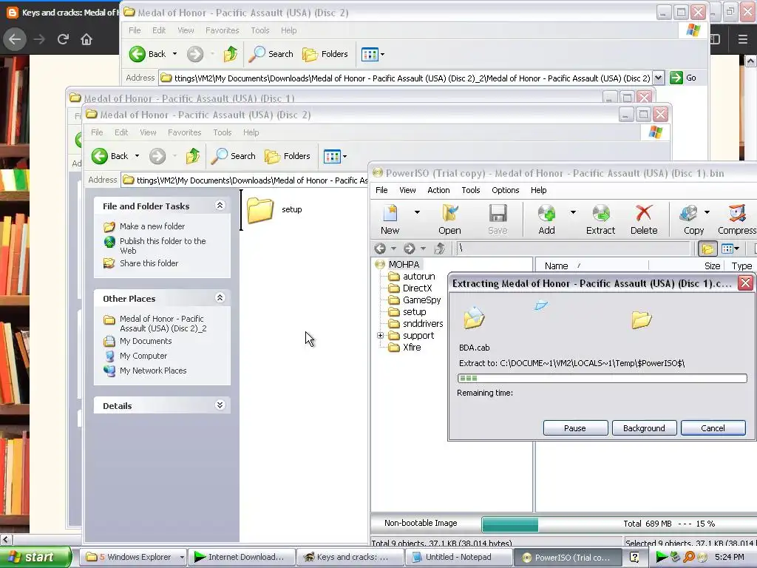Select the Xfire folder in PowerISO tree
757x568 pixels.
click(412, 348)
